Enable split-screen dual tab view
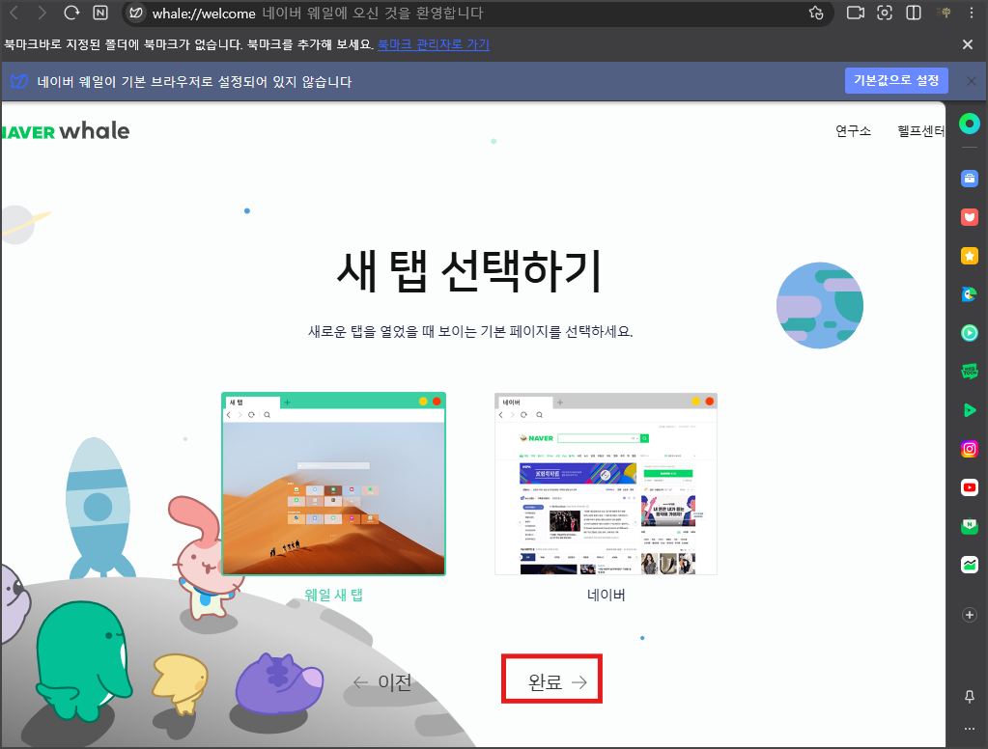Viewport: 988px width, 749px height. (913, 14)
